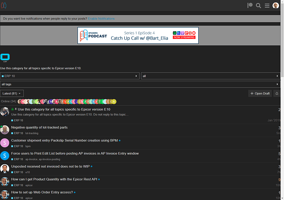The image size is (284, 200).
Task: Click the Open Draft button
Action: [x=260, y=93]
